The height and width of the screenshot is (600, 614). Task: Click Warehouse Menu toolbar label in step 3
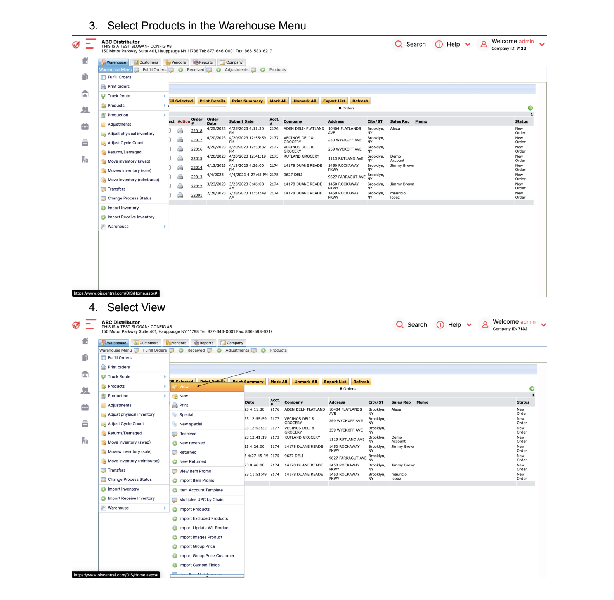[115, 70]
